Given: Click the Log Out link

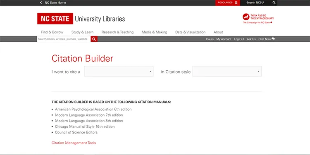Looking at the screenshot, I should (x=239, y=39).
